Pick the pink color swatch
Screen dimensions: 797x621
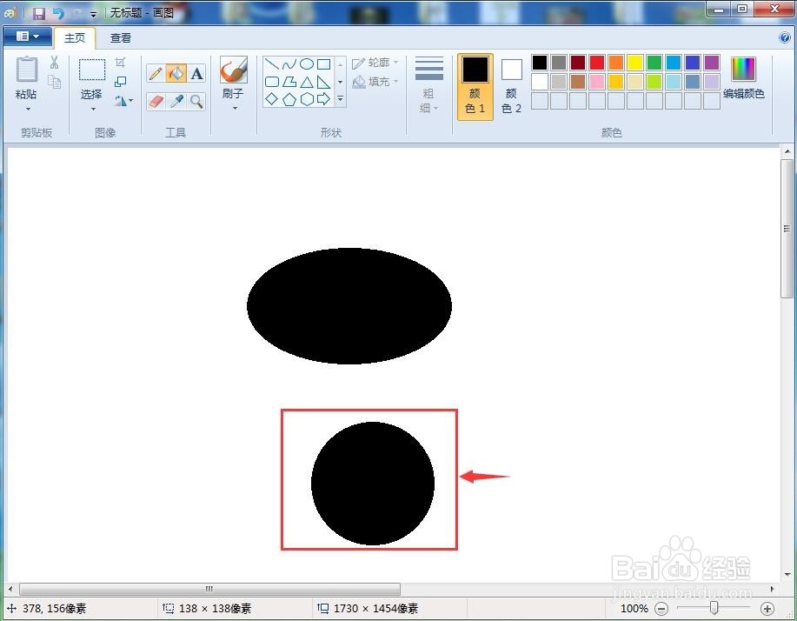pos(597,82)
